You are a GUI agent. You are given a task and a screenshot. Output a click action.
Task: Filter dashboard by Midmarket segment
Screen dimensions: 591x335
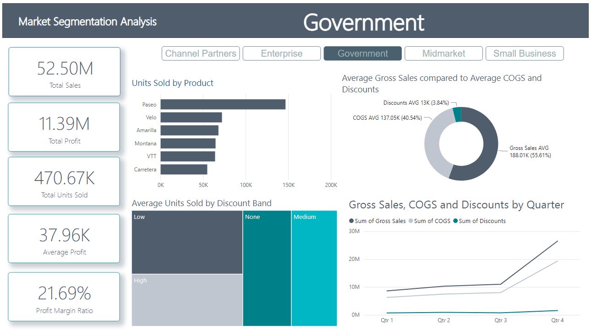point(443,53)
